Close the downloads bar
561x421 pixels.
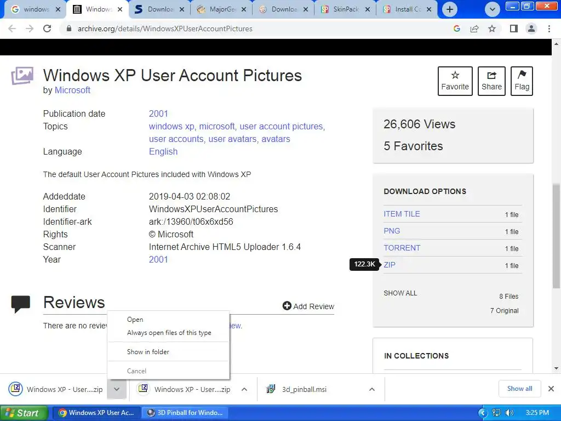point(551,389)
